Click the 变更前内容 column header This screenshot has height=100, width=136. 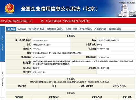coord(54,97)
